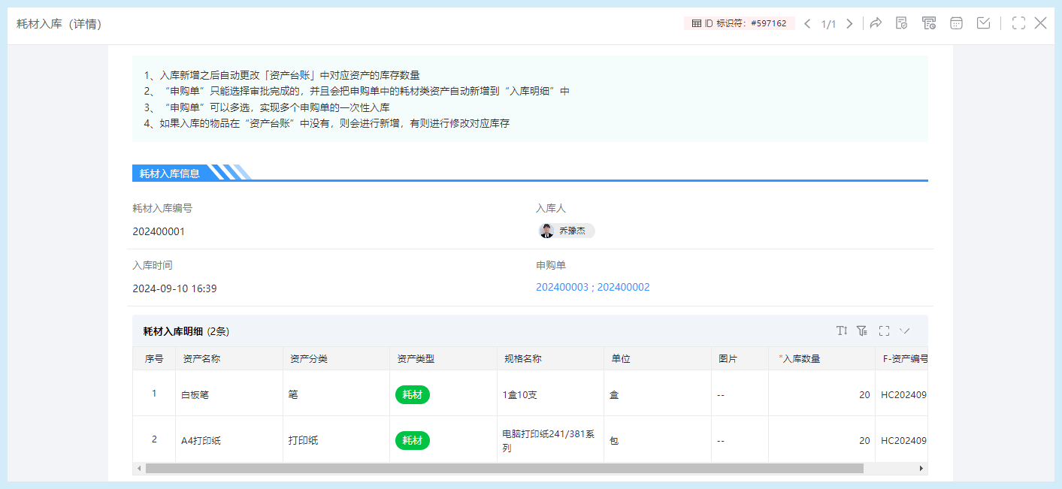1062x489 pixels.
Task: Open the document shield icon in header
Action: 901,23
